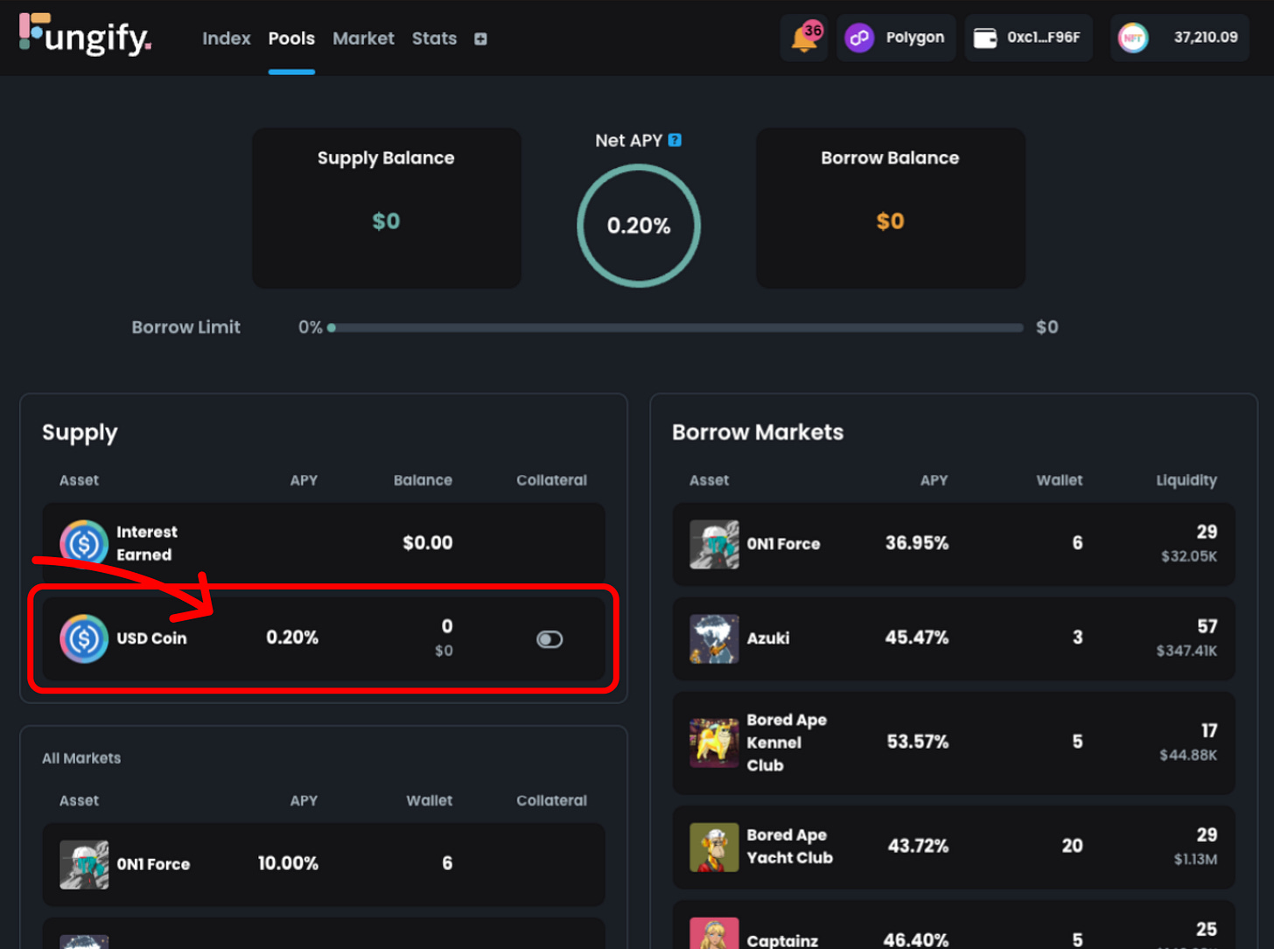
Task: Switch to the Stats tab
Action: click(434, 38)
